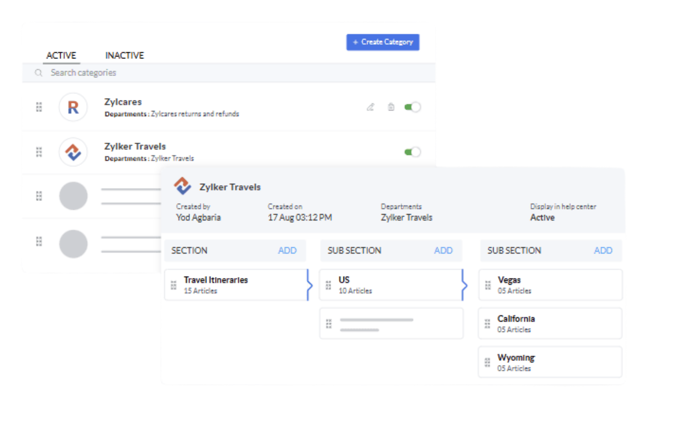The height and width of the screenshot is (427, 675).
Task: Click the delete trash icon for Zylcares
Action: [391, 107]
